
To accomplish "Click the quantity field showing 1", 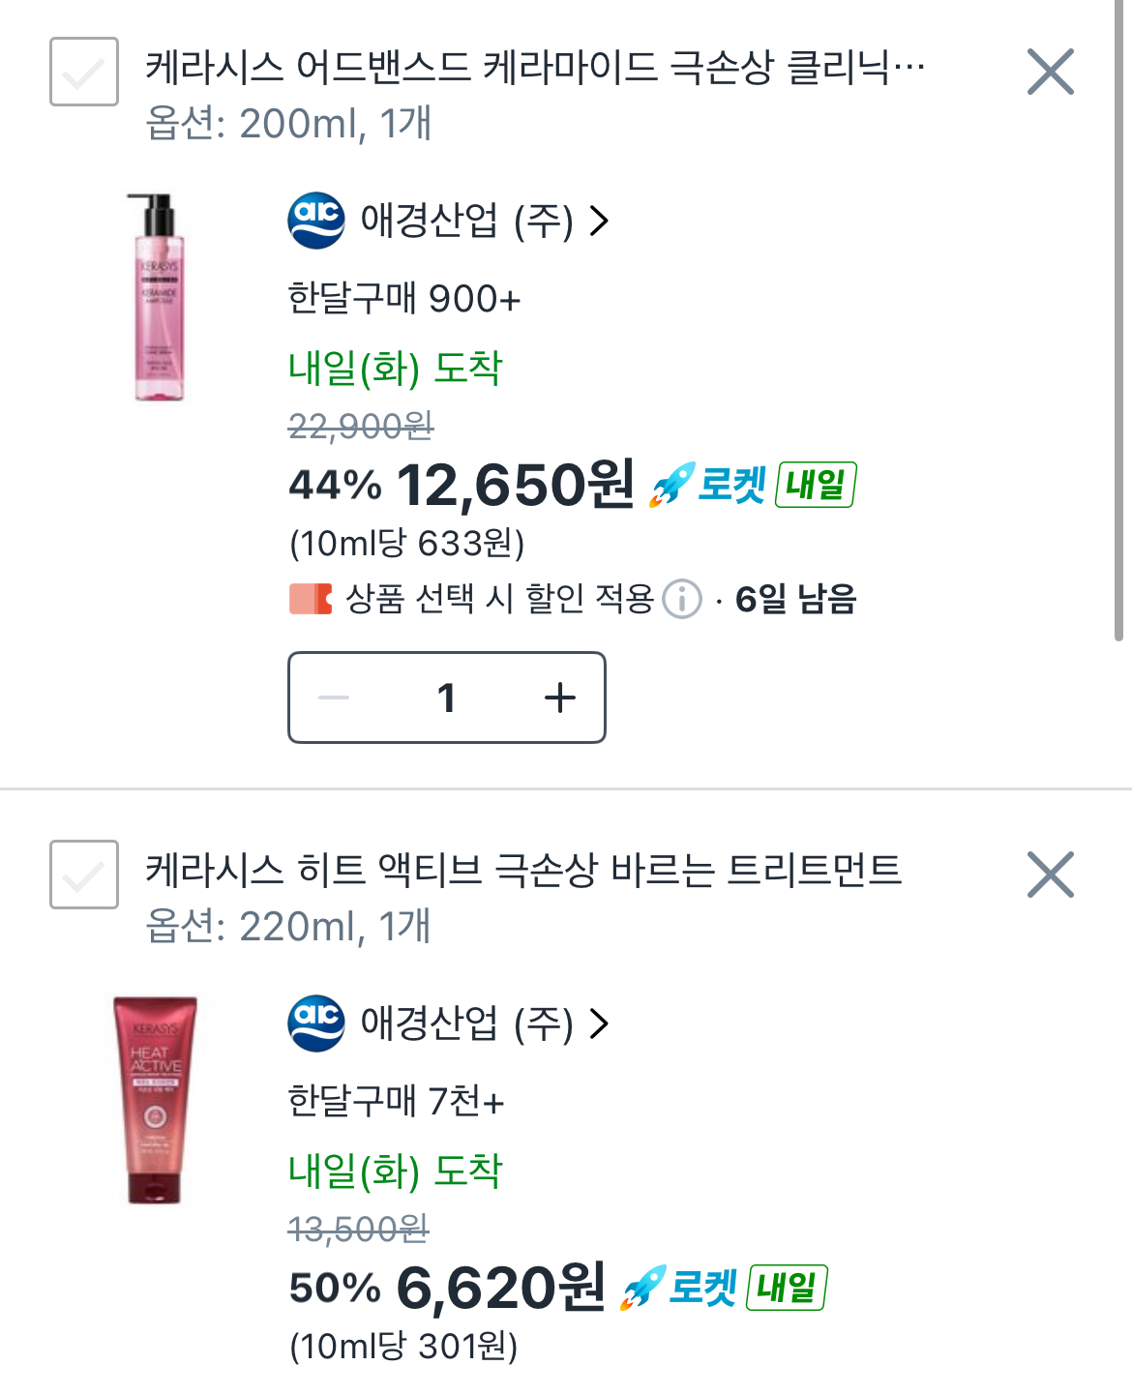I will (x=446, y=697).
